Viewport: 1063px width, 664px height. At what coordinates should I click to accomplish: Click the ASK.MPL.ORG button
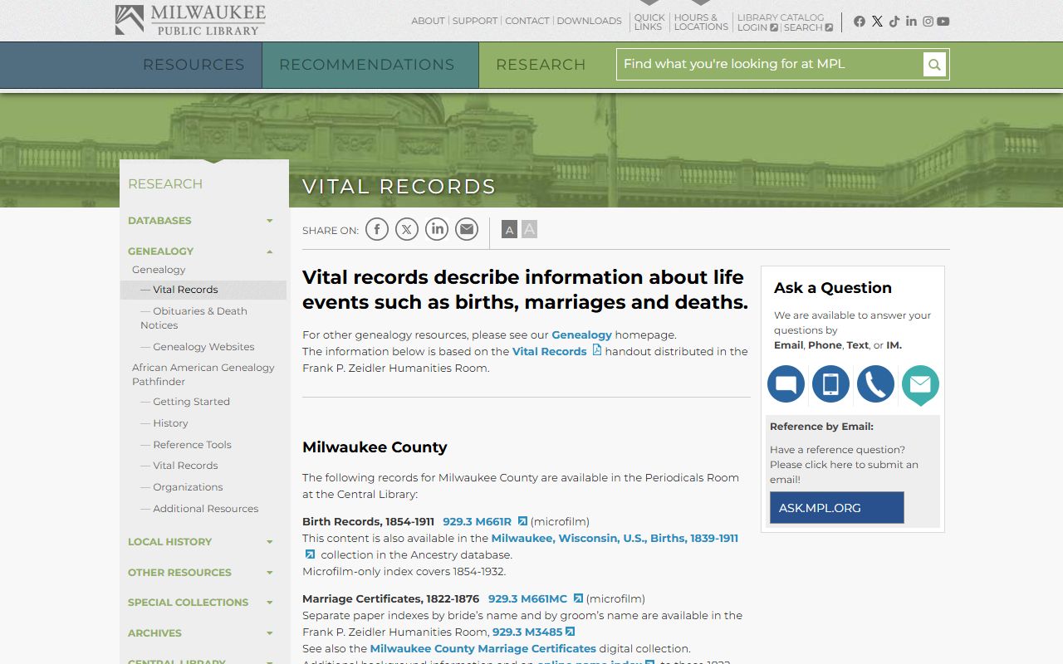(x=837, y=508)
